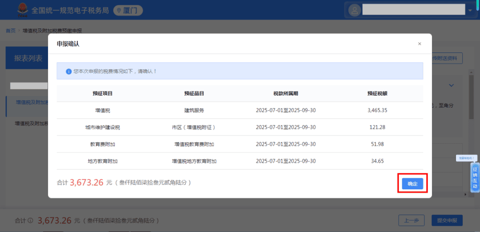Select the 报表列表 panel header
Screen dimensions: 480x232
pos(28,58)
